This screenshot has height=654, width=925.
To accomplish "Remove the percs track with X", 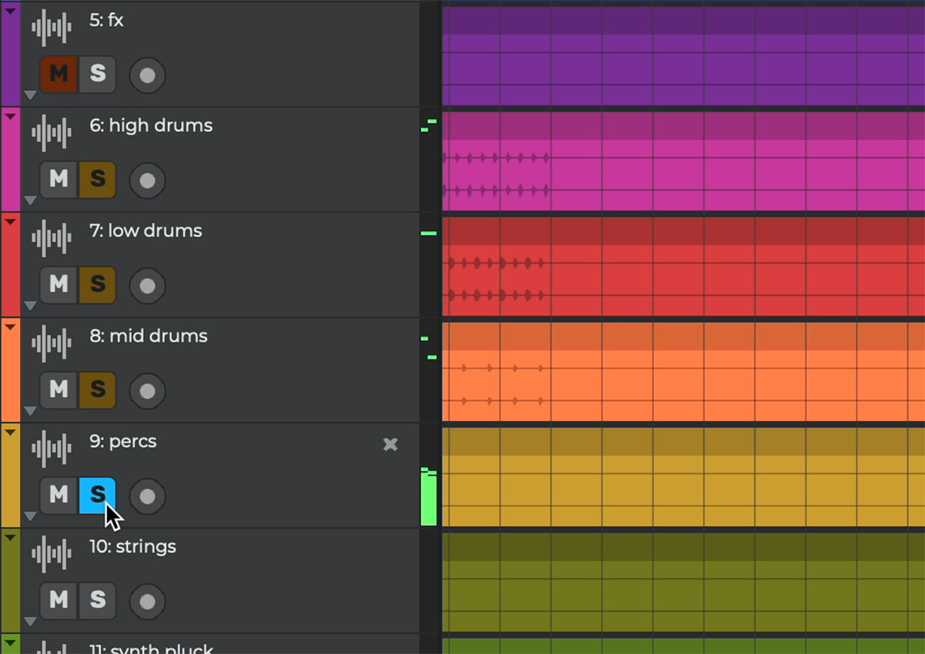I will click(390, 444).
